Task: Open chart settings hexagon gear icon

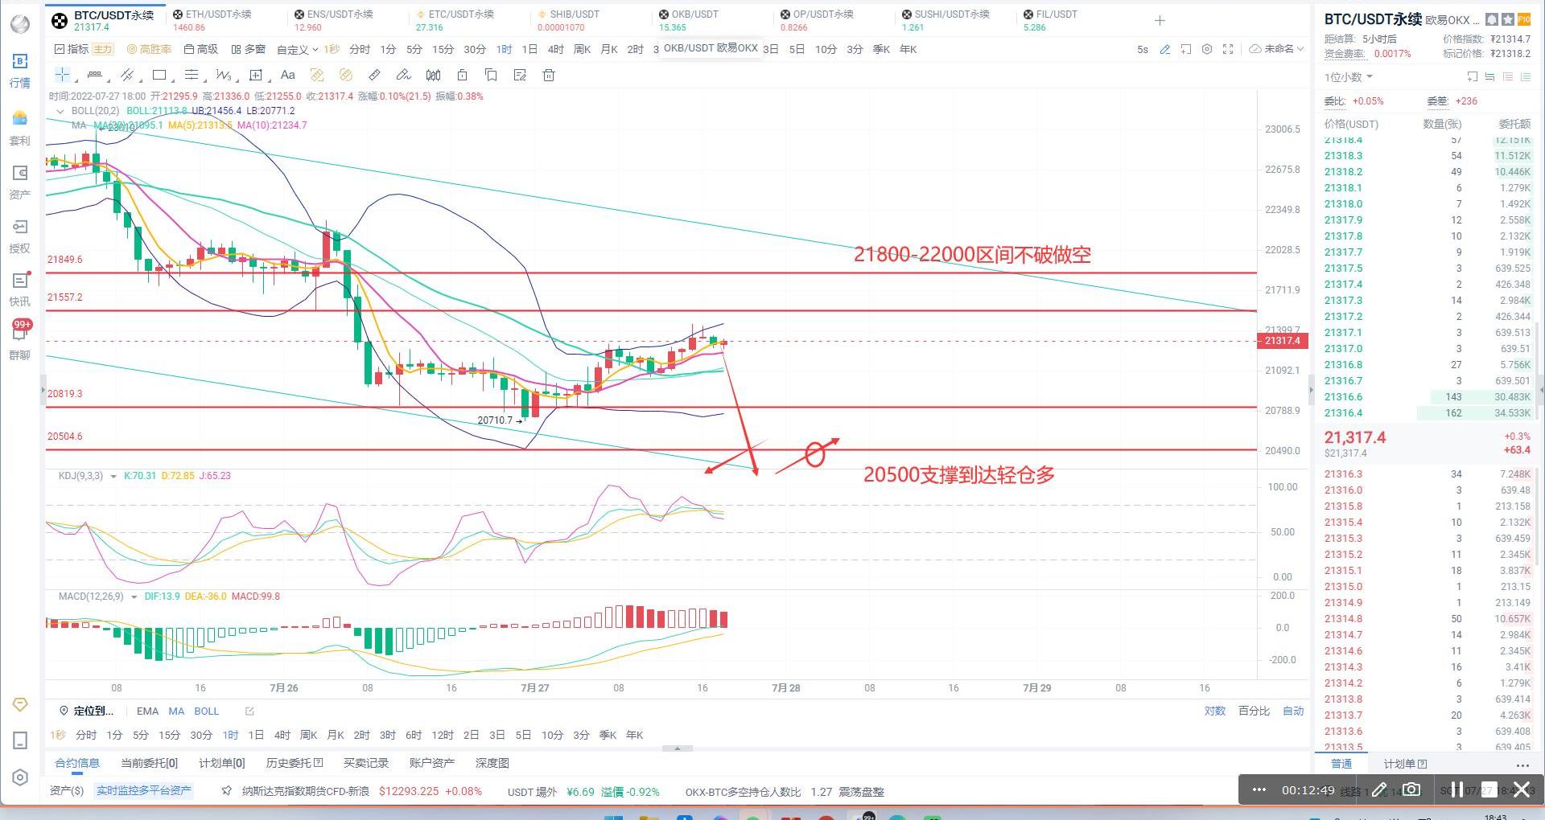Action: click(1207, 50)
